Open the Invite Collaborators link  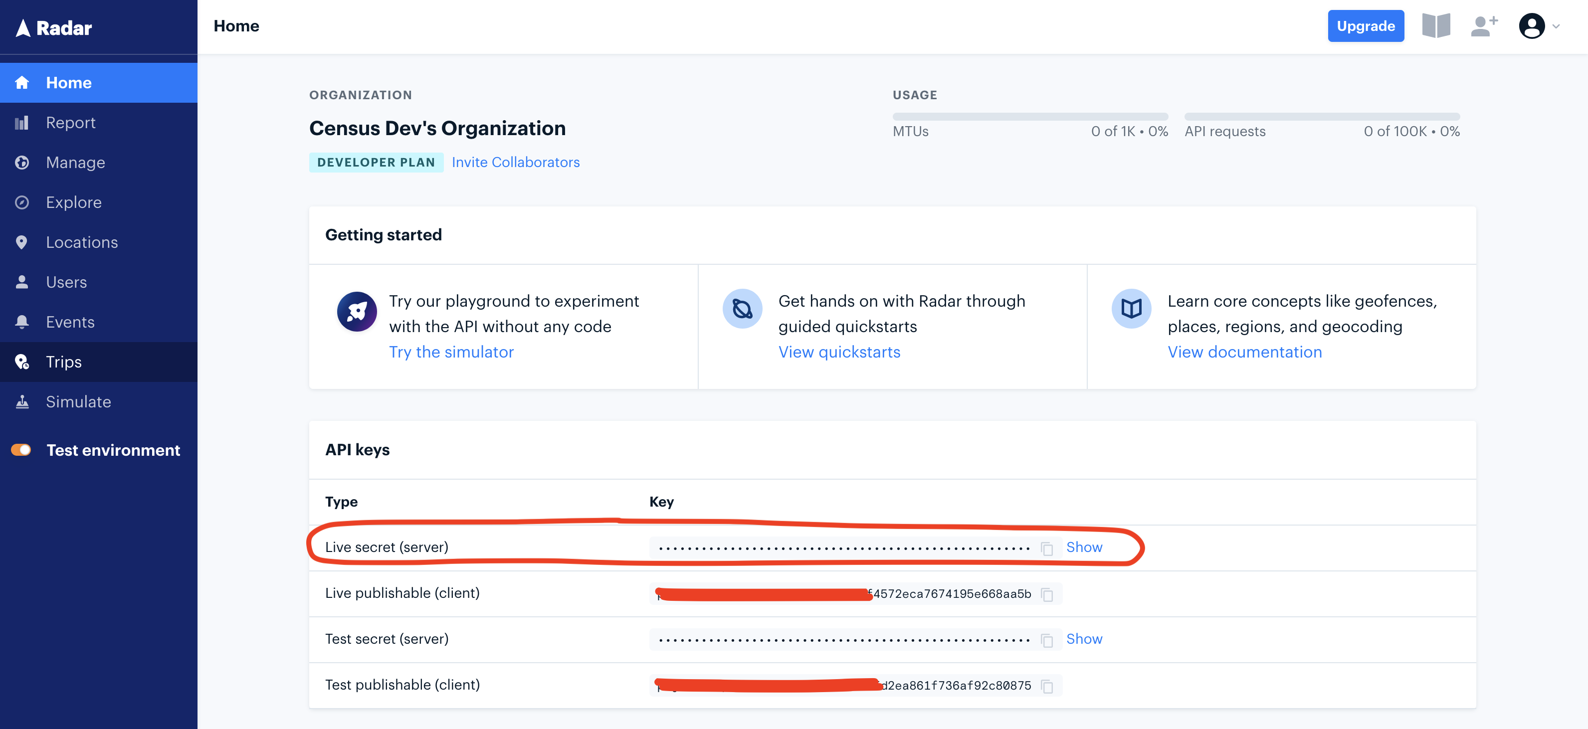click(x=515, y=162)
